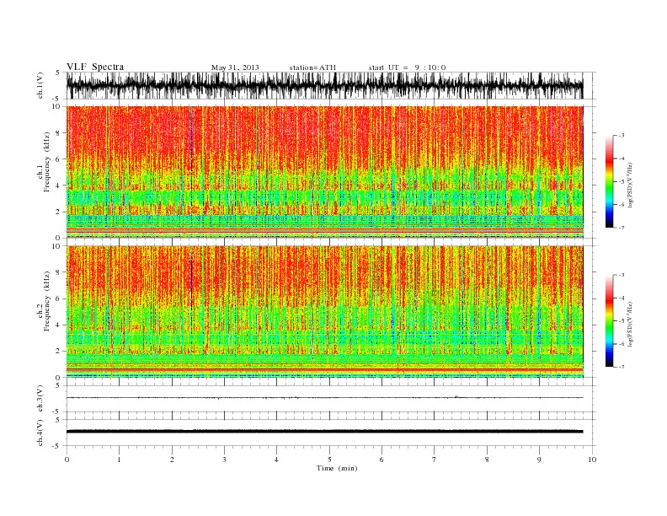
Task: Click the "start UT = 9 :10: 0" label
Action: pyautogui.click(x=407, y=67)
